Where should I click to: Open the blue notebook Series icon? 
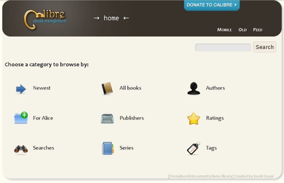coord(107,148)
